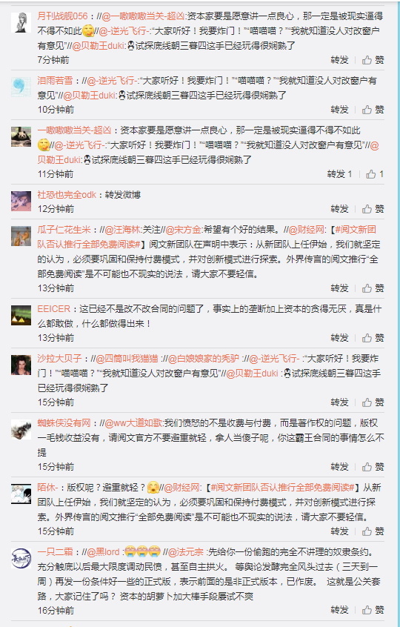Image resolution: width=400 pixels, height=627 pixels.
Task: Like the 社恐也完全odk repost
Action: click(x=373, y=209)
